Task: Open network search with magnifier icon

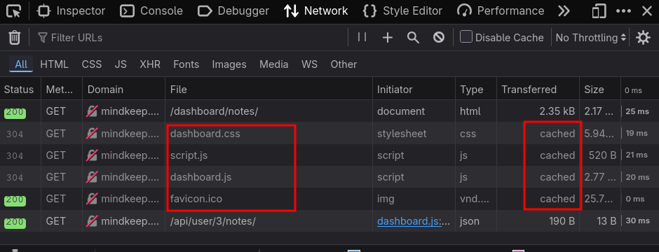Action: pos(413,38)
